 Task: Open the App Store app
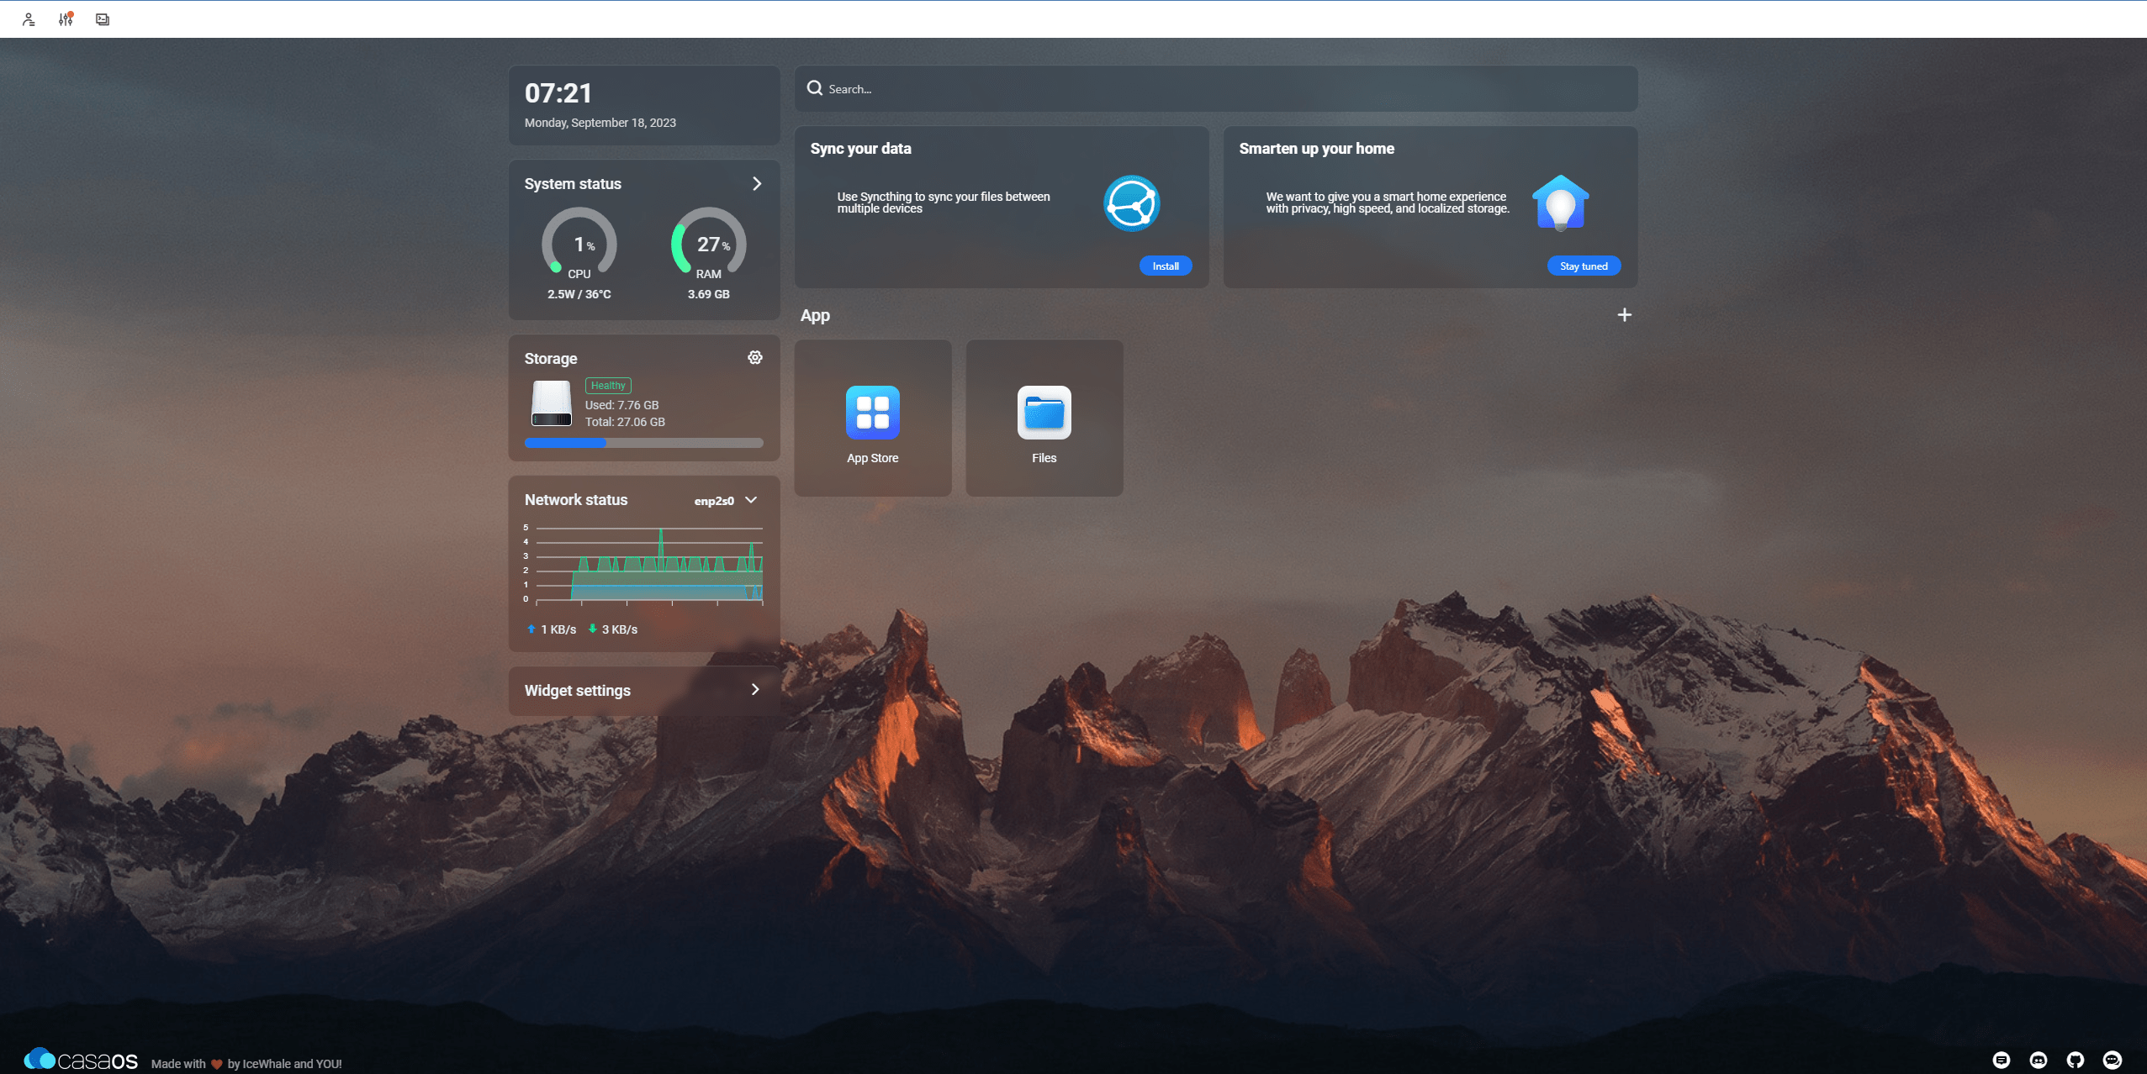click(872, 418)
